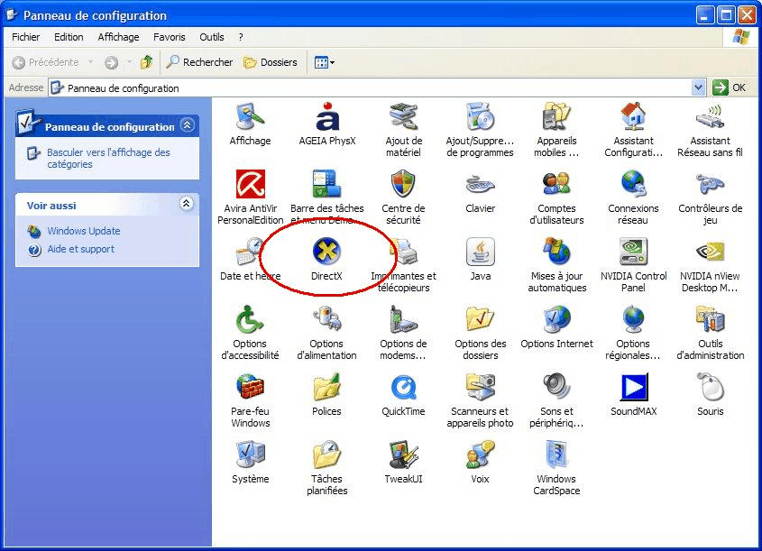Image resolution: width=762 pixels, height=551 pixels.
Task: Click Basculer vers l'affichage des catégories
Action: 108,158
